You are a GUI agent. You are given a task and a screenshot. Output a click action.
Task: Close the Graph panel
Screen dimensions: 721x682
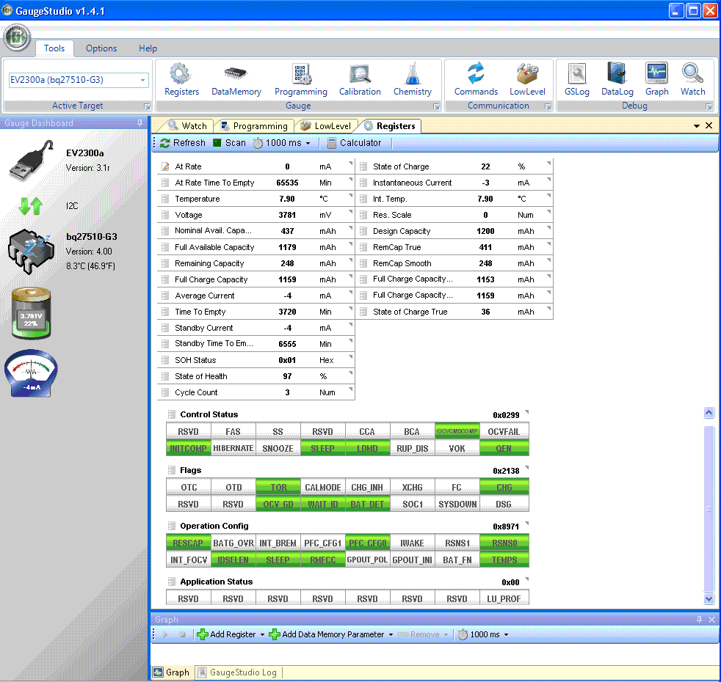tap(711, 620)
